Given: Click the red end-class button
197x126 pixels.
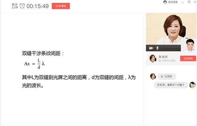Looking at the screenshot, I should [x=61, y=6].
